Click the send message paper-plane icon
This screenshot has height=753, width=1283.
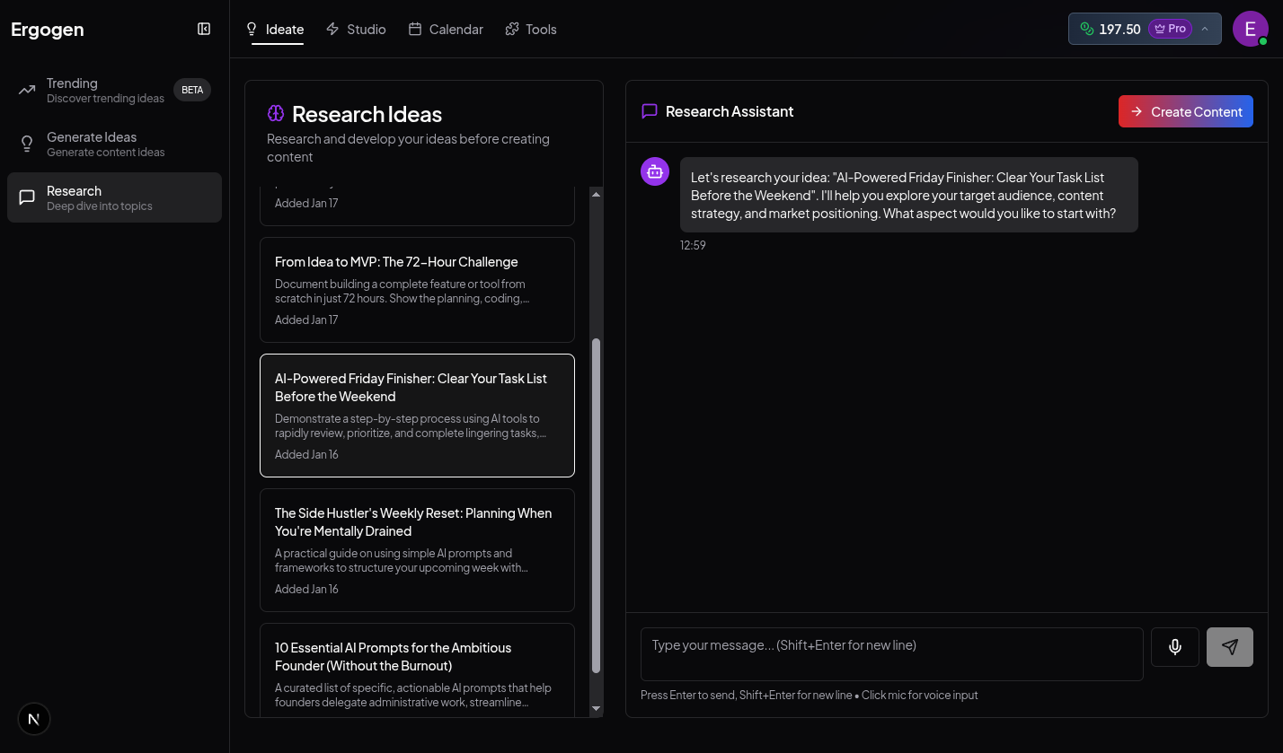[x=1229, y=646]
